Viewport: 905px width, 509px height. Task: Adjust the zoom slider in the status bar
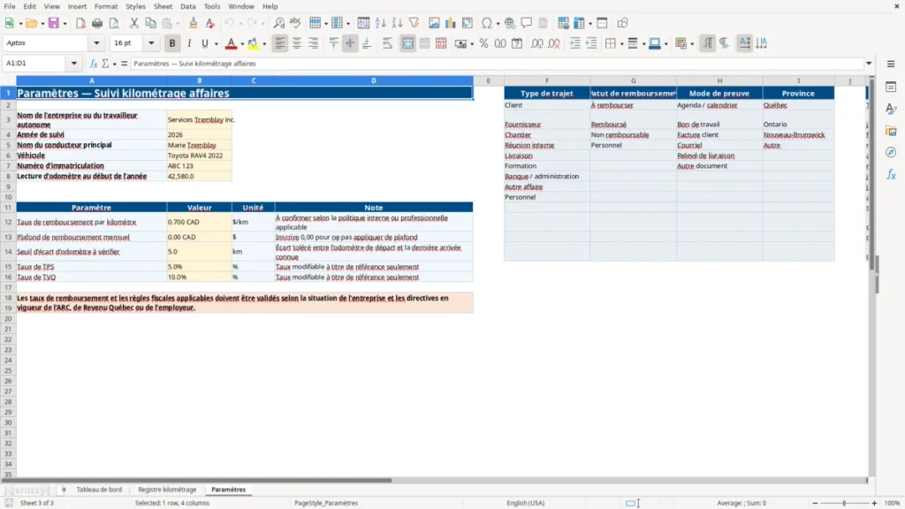(844, 503)
